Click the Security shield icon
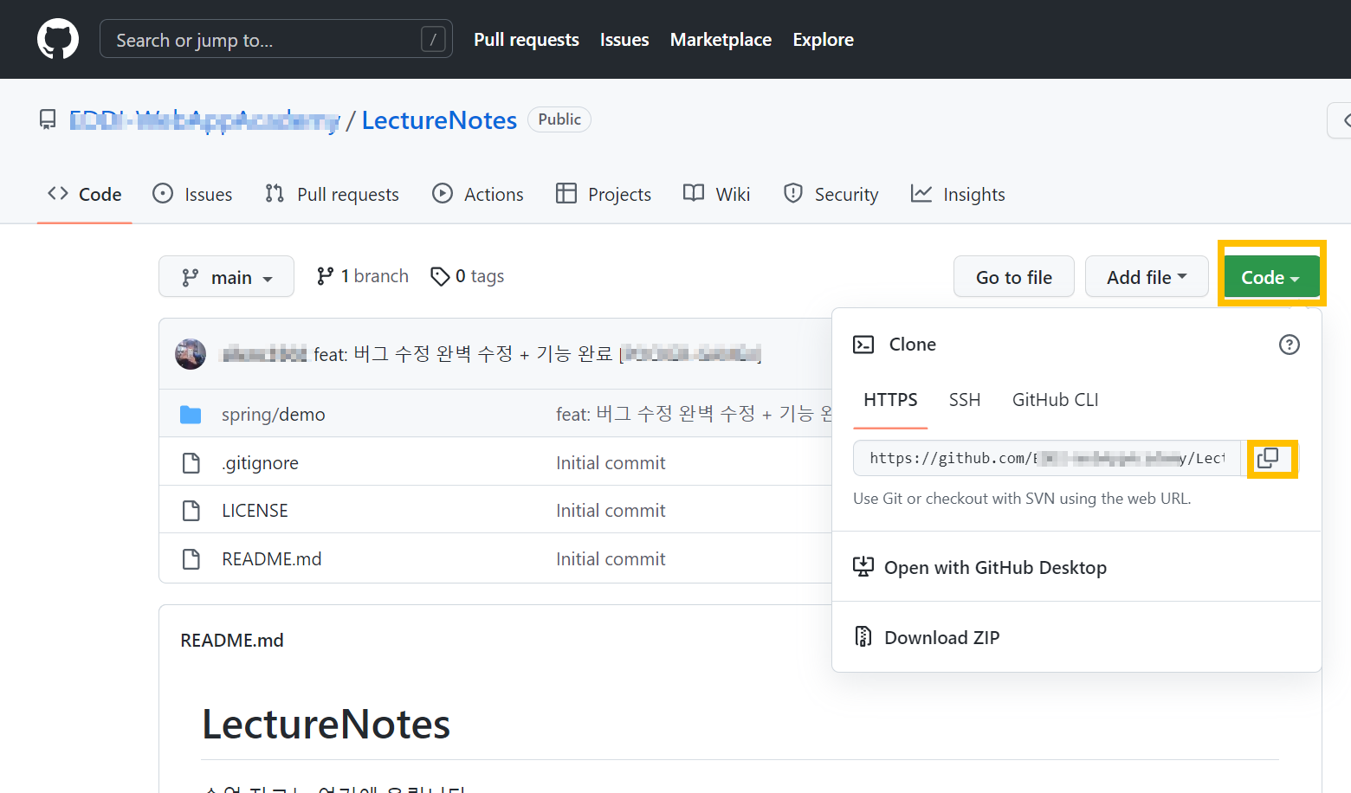This screenshot has width=1351, height=793. pos(793,194)
